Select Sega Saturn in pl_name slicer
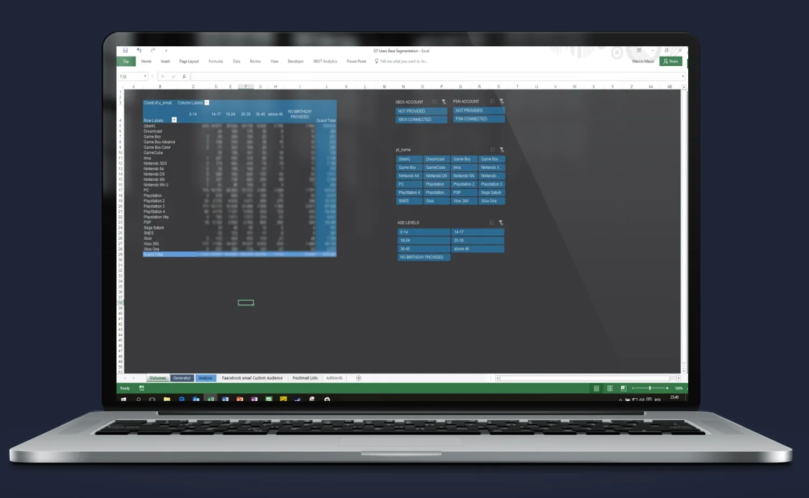809x498 pixels. point(492,192)
